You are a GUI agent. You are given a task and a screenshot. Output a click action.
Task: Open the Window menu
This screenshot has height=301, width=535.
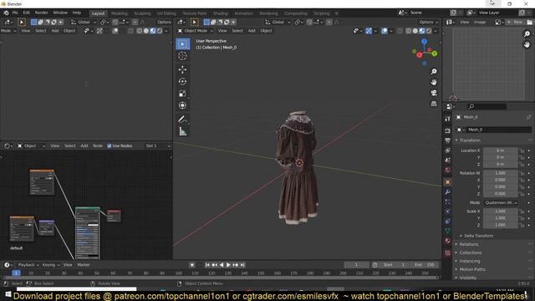point(60,13)
